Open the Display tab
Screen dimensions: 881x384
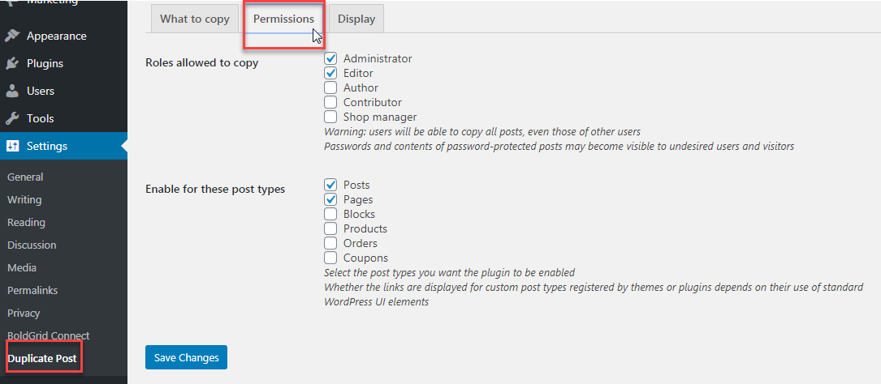click(x=356, y=19)
